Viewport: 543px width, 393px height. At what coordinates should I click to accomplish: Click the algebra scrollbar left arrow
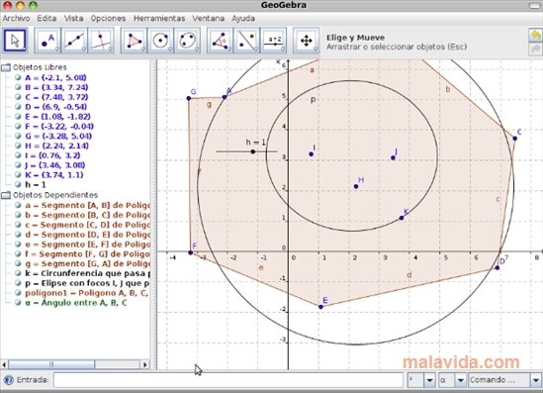coord(4,364)
